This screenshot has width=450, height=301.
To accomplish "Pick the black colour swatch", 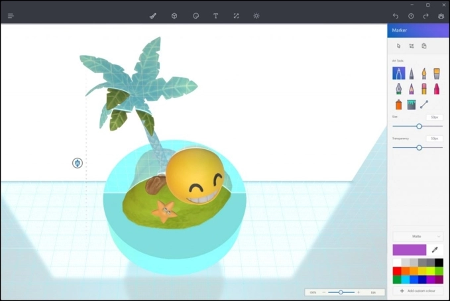I will 439,263.
